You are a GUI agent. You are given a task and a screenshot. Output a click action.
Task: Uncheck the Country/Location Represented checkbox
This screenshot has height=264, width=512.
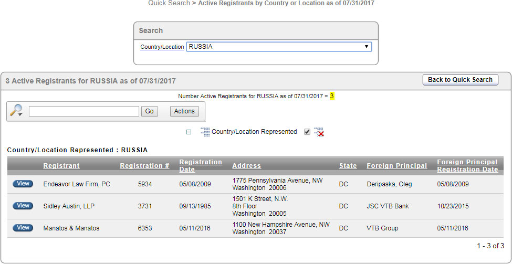pos(307,132)
